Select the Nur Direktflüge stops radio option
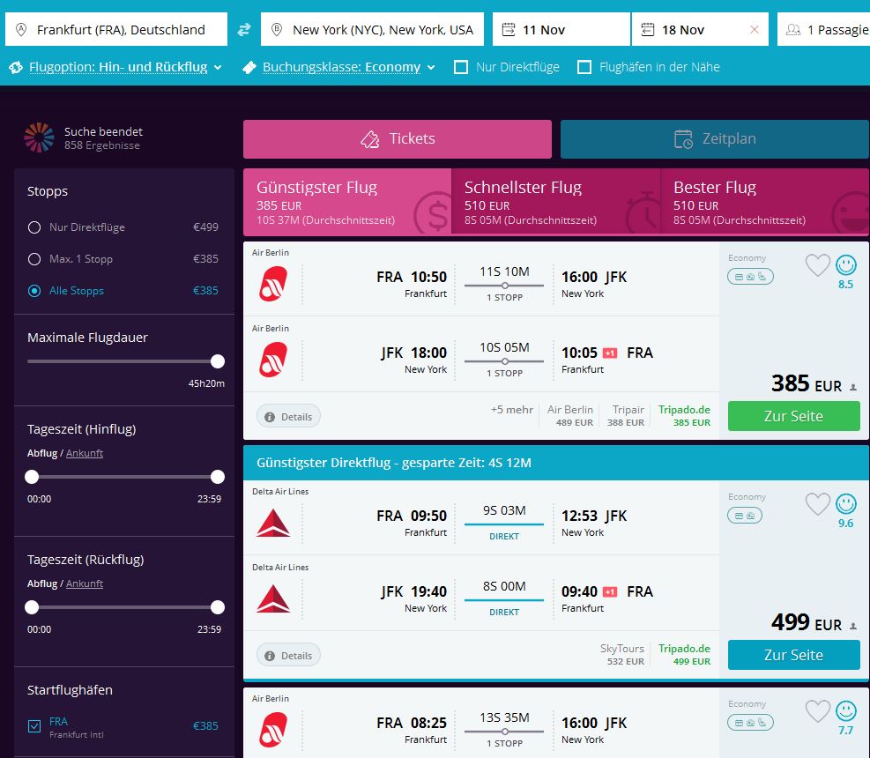The width and height of the screenshot is (870, 758). pyautogui.click(x=34, y=227)
